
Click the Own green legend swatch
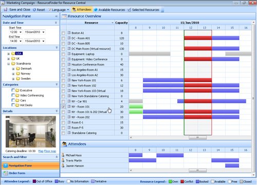[170, 181]
